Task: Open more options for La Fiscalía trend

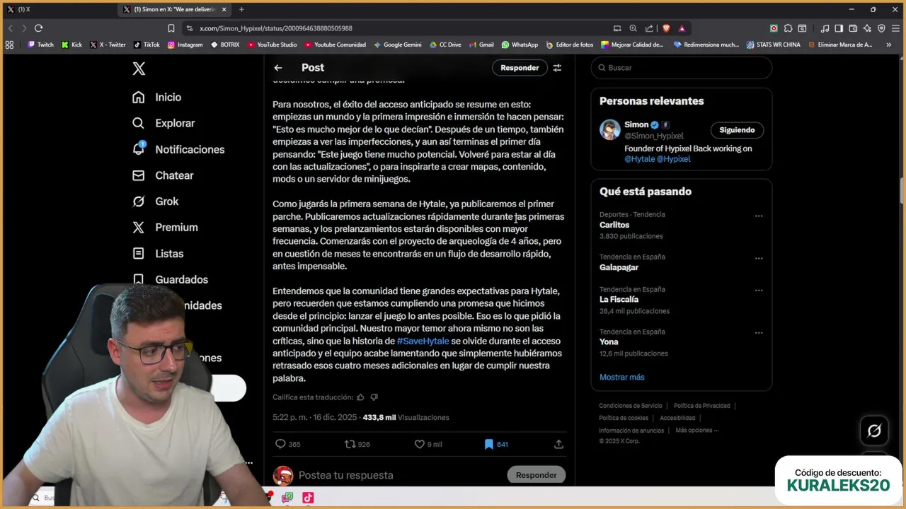Action: click(x=759, y=291)
